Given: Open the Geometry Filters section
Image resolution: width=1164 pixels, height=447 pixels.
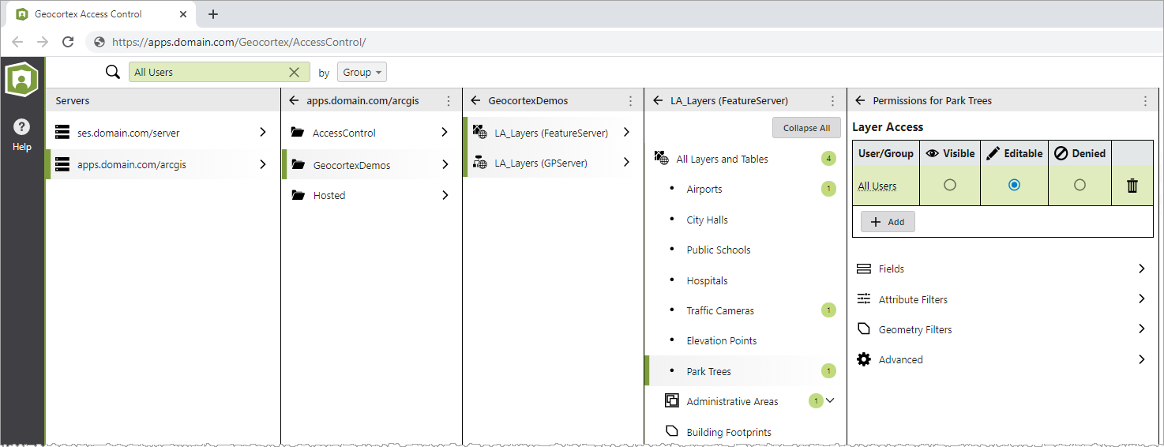Looking at the screenshot, I should (1001, 329).
